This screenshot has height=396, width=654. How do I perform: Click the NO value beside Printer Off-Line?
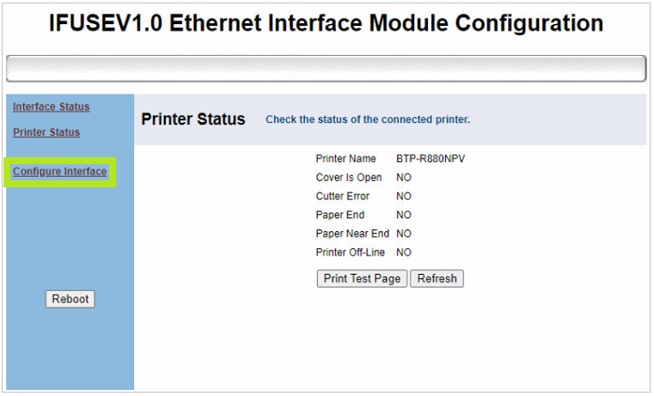[x=404, y=253]
